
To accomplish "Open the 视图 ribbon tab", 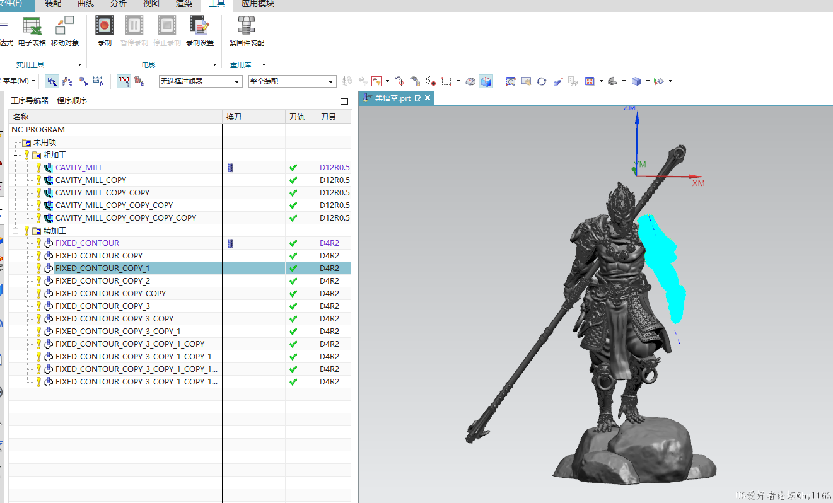I will [x=151, y=4].
